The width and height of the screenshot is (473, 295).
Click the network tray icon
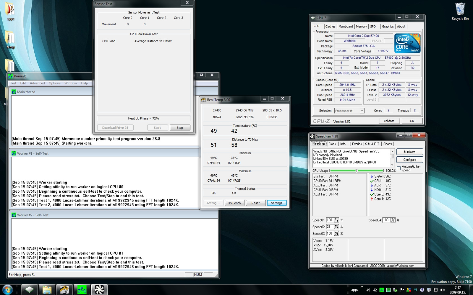(x=435, y=290)
